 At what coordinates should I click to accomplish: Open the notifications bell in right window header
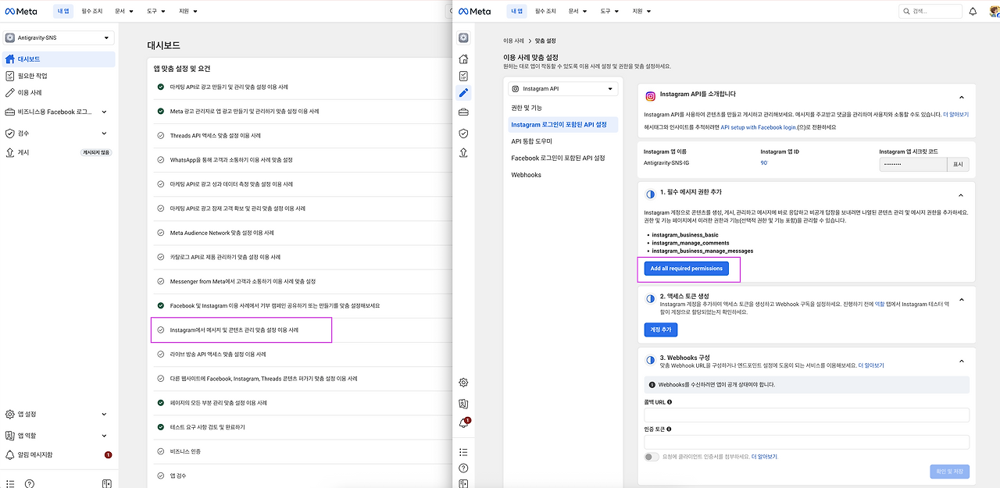tap(973, 12)
